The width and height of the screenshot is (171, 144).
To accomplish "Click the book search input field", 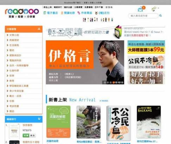I will [143, 16].
